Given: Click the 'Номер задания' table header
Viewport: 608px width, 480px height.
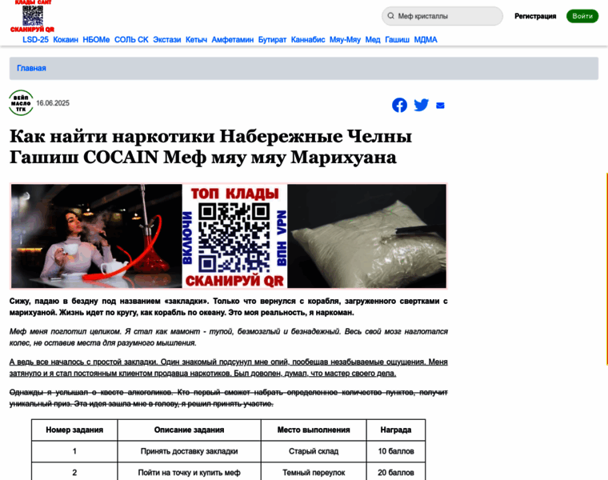Looking at the screenshot, I should (74, 430).
